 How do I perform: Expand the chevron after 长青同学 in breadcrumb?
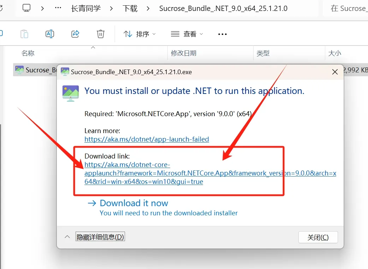111,8
